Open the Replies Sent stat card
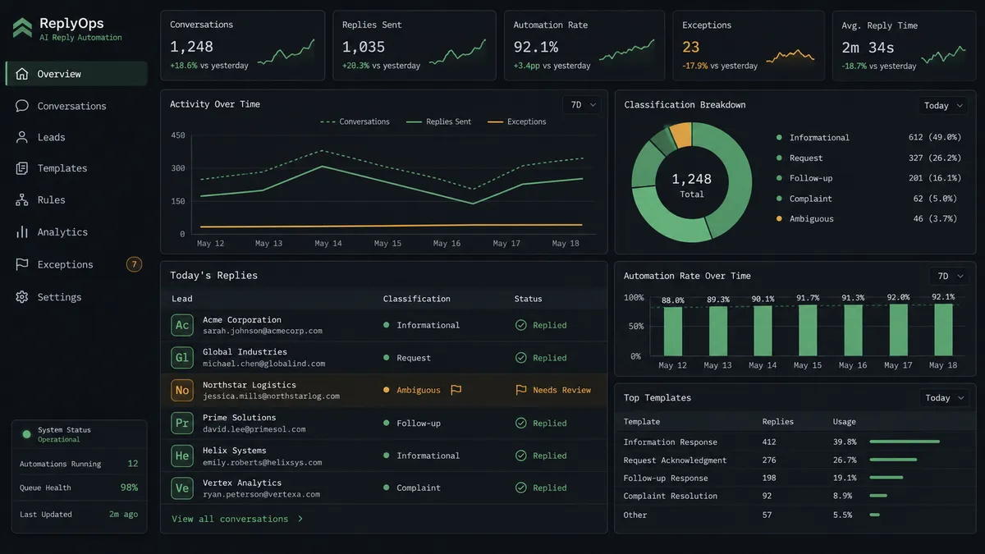985x554 pixels. tap(414, 45)
